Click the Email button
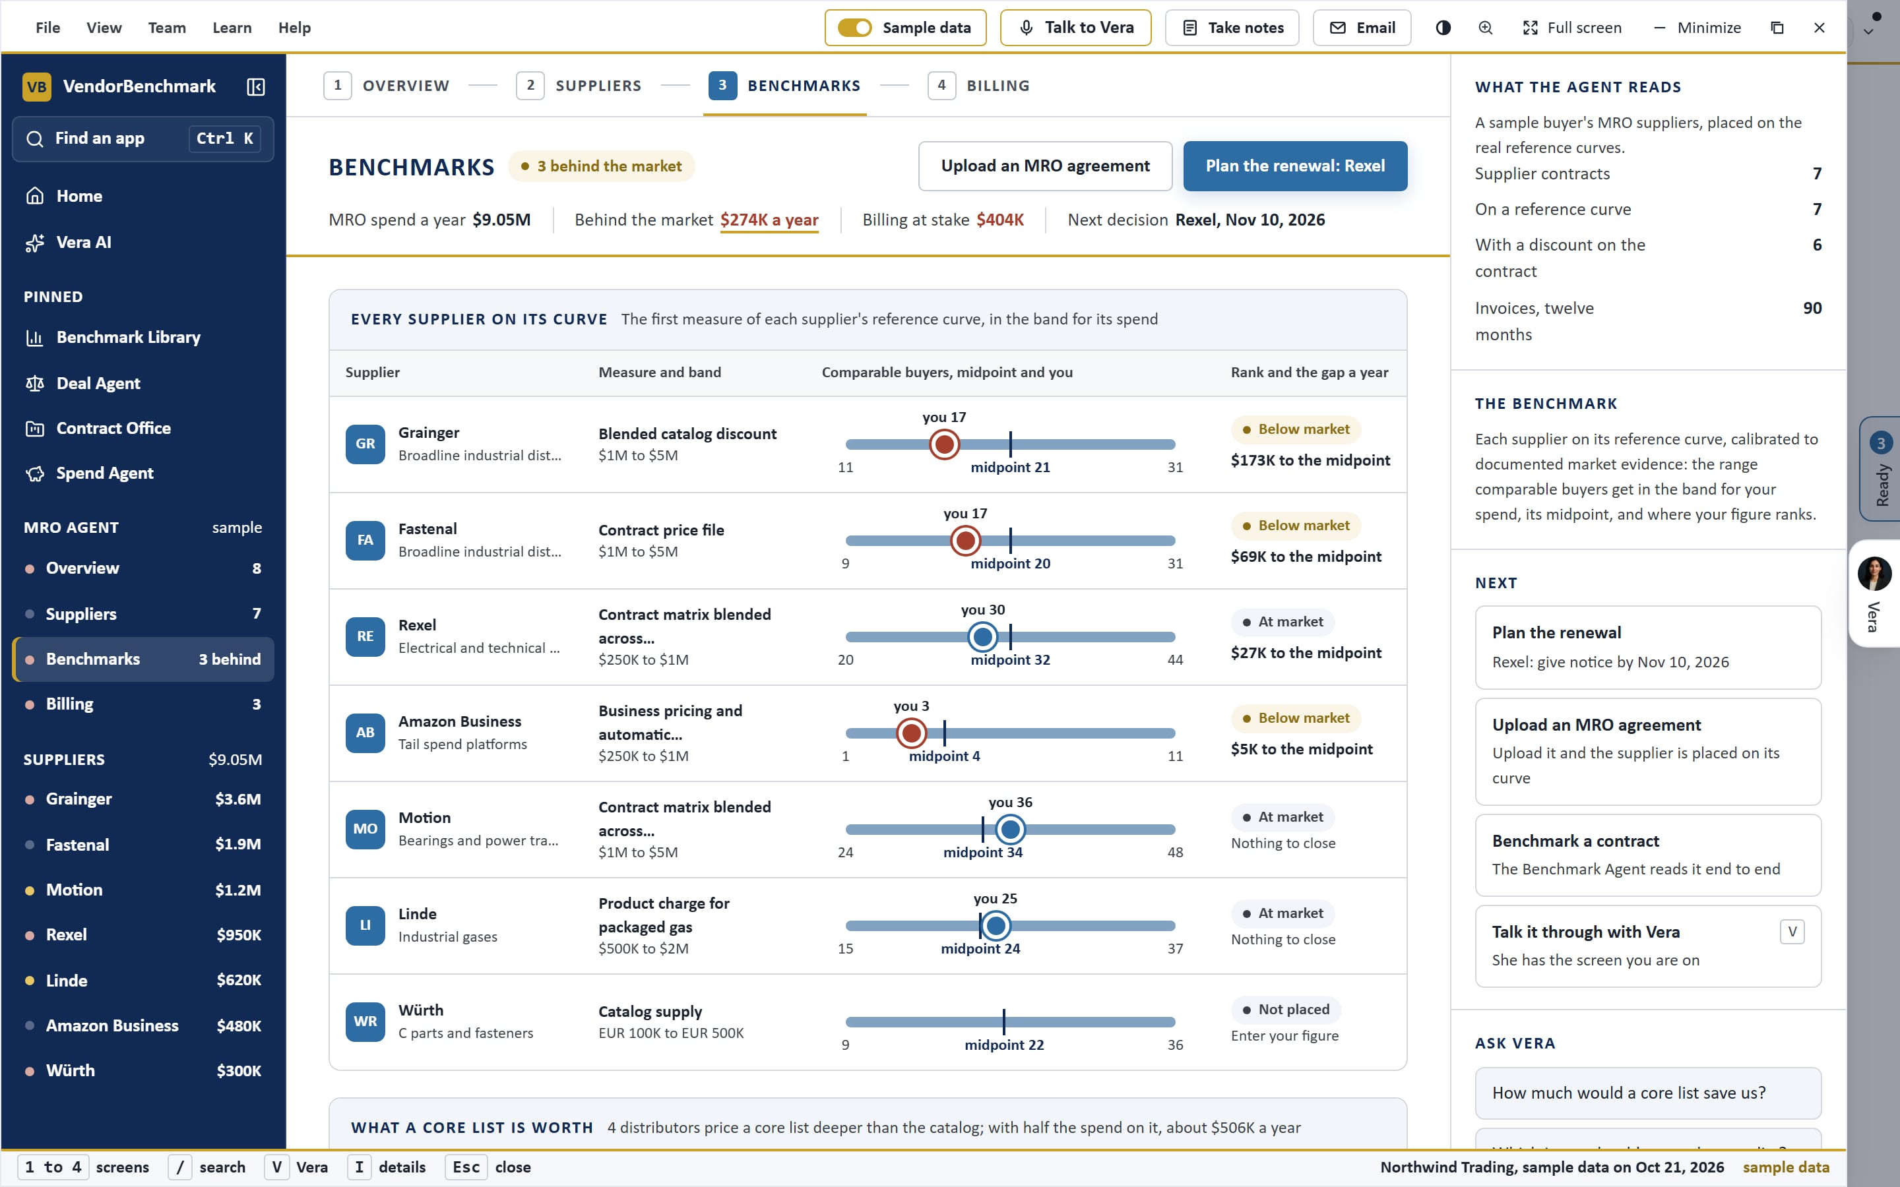Image resolution: width=1900 pixels, height=1187 pixels. pyautogui.click(x=1362, y=28)
